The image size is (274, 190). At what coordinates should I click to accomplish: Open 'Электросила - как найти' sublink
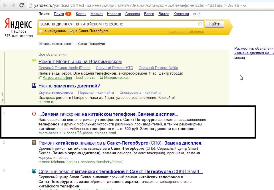pyautogui.click(x=140, y=92)
